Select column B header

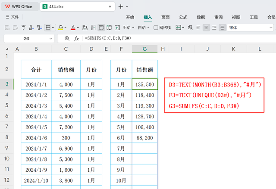[36, 49]
